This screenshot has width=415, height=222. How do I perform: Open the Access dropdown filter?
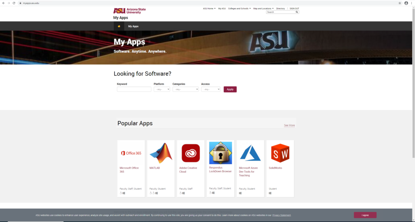211,90
